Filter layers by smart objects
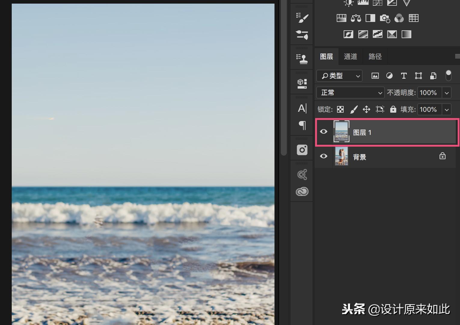Screen dimensions: 460x325 (433, 76)
